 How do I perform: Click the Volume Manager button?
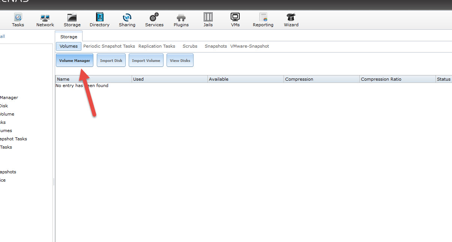coord(75,60)
